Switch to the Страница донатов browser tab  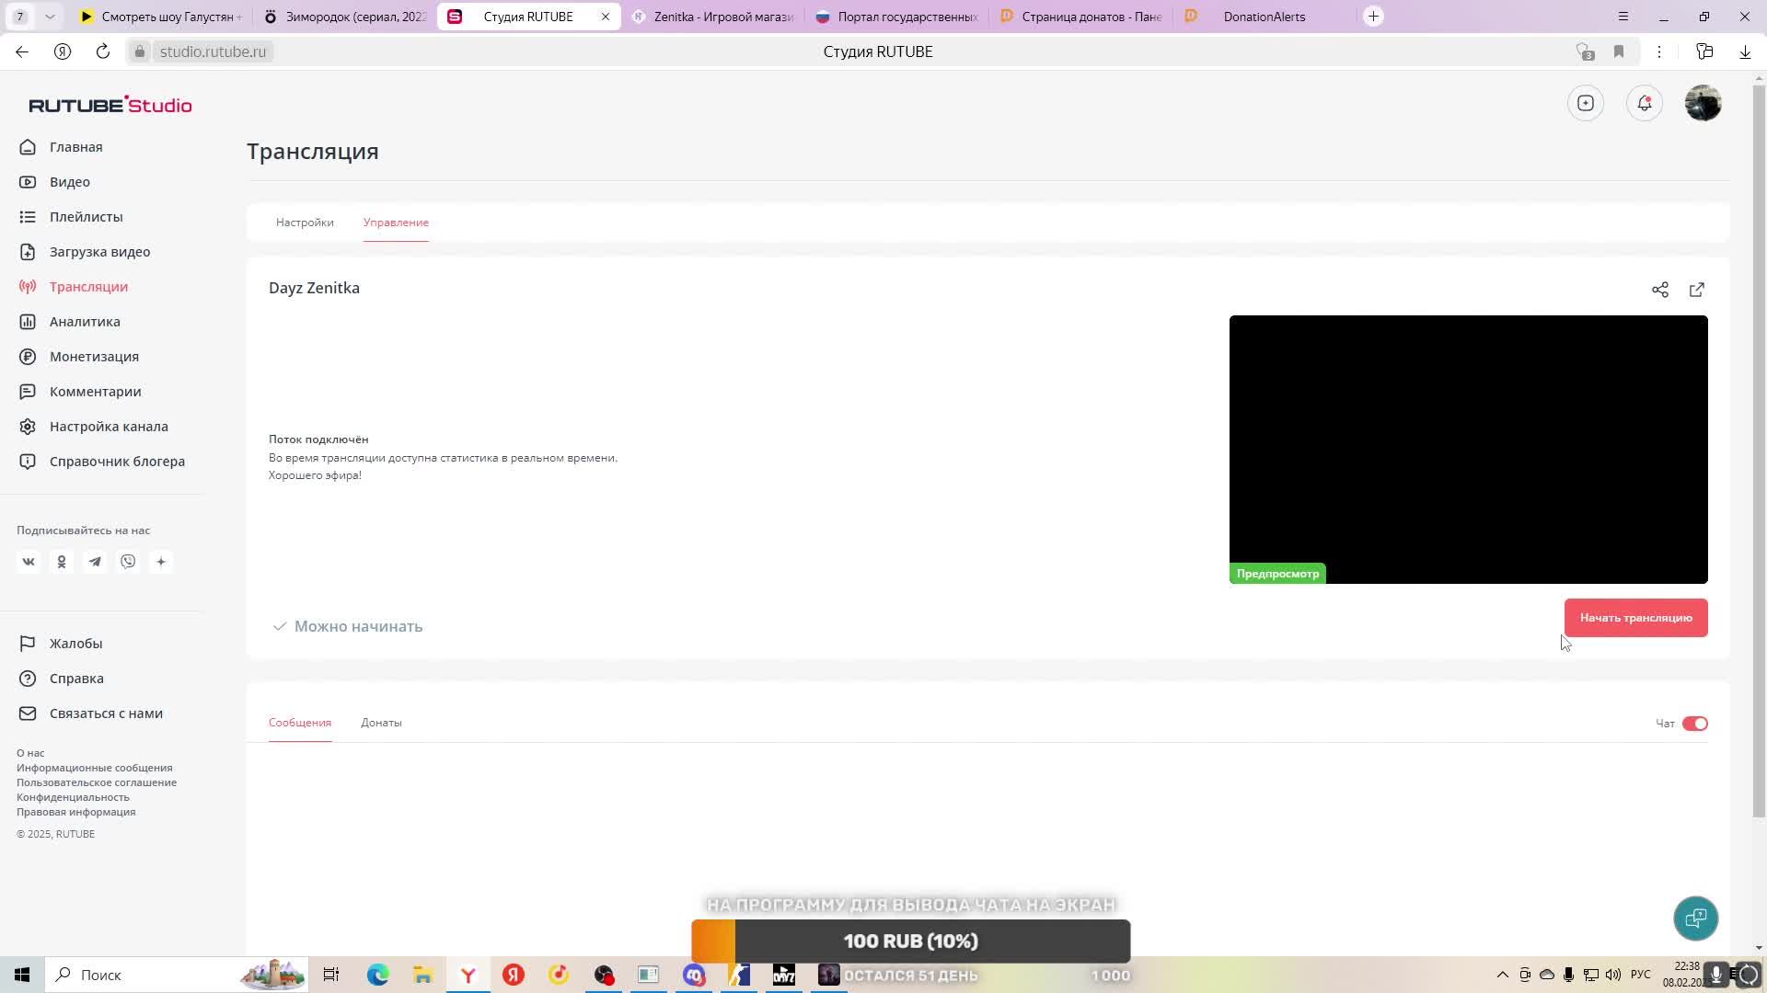click(x=1081, y=17)
